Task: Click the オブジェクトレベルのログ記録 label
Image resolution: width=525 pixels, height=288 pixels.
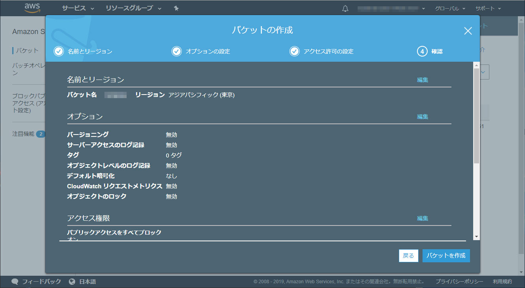Action: coord(109,165)
